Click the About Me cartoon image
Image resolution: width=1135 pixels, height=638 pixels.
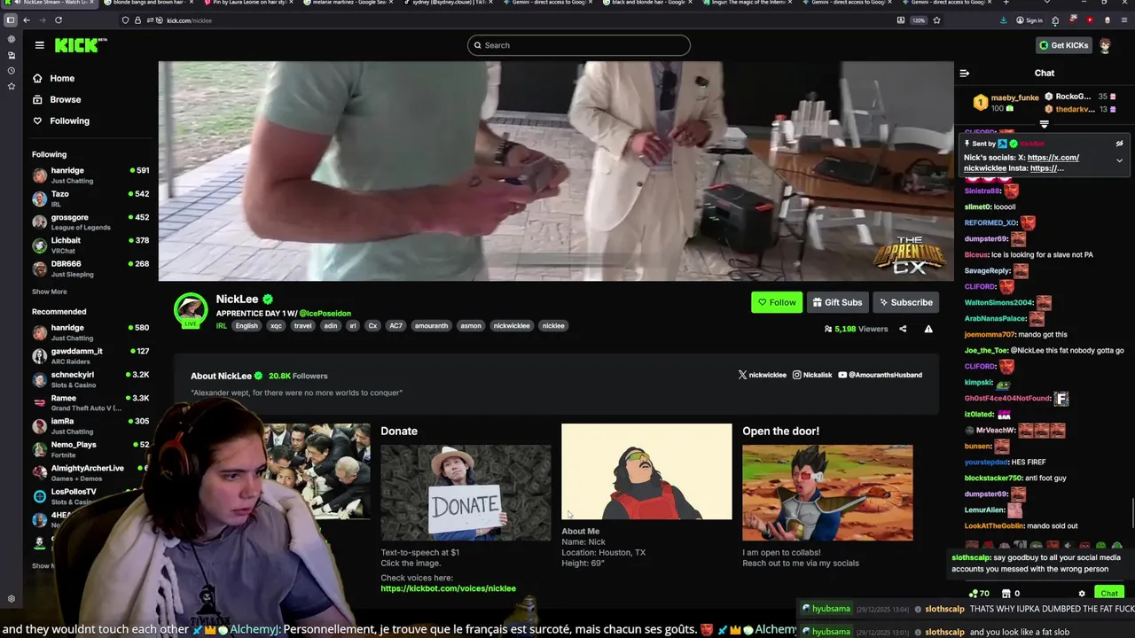click(x=646, y=471)
